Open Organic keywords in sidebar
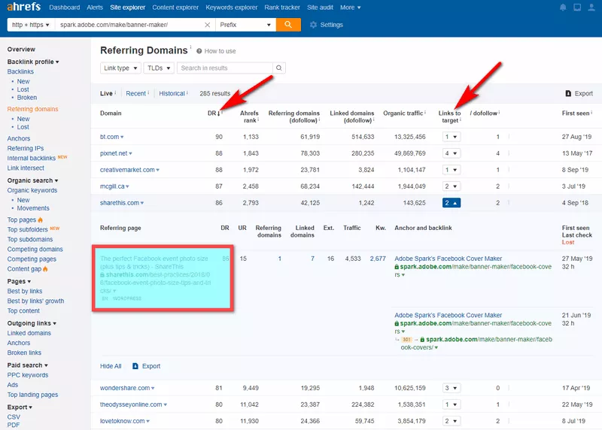 pyautogui.click(x=32, y=190)
